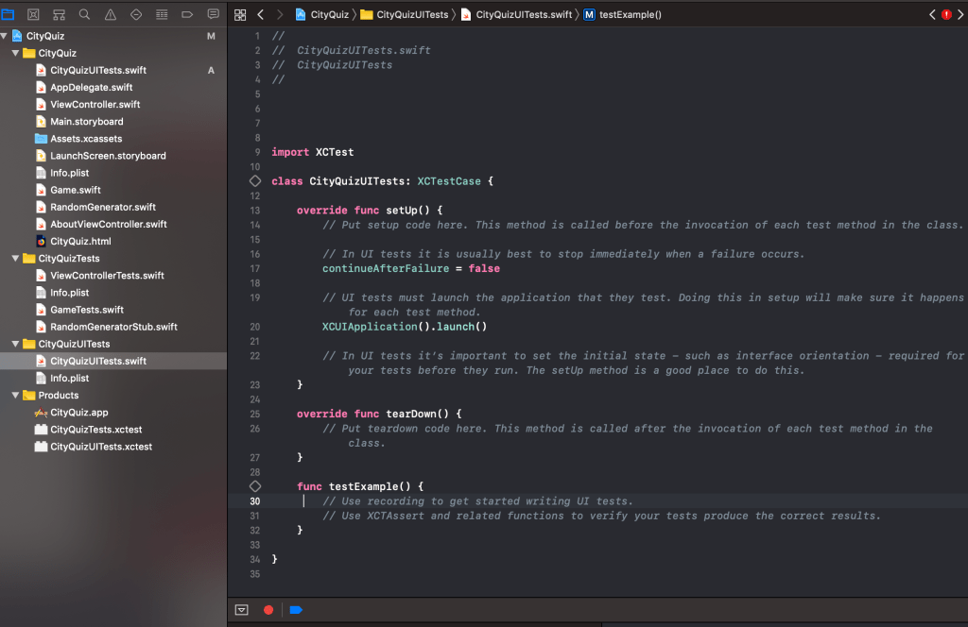Screen dimensions: 968x627
Task: Click testExample() in the jump bar
Action: click(630, 15)
